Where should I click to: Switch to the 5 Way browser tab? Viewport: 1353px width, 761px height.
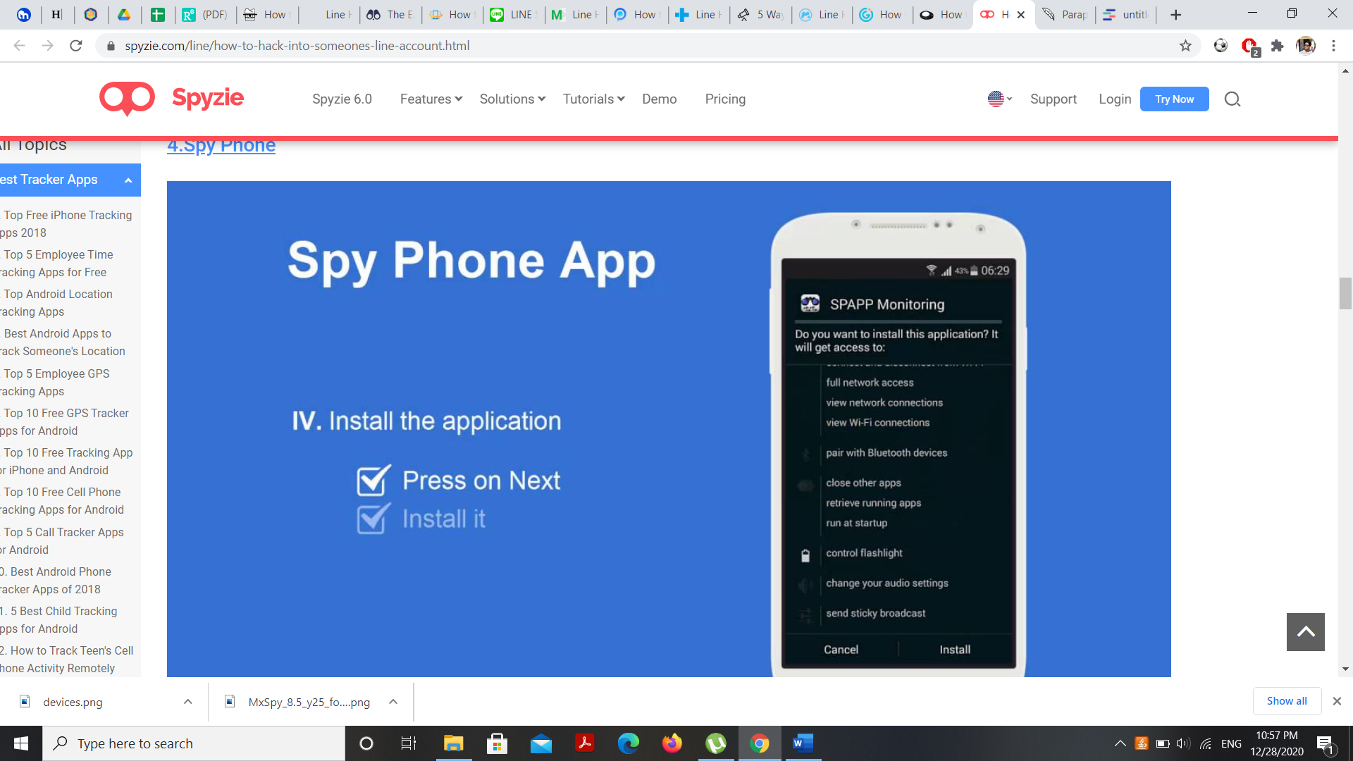pos(760,14)
